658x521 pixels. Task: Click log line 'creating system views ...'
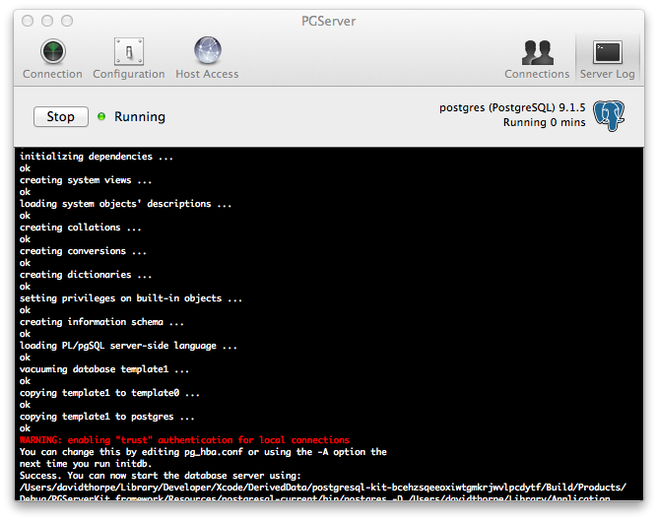tap(86, 180)
